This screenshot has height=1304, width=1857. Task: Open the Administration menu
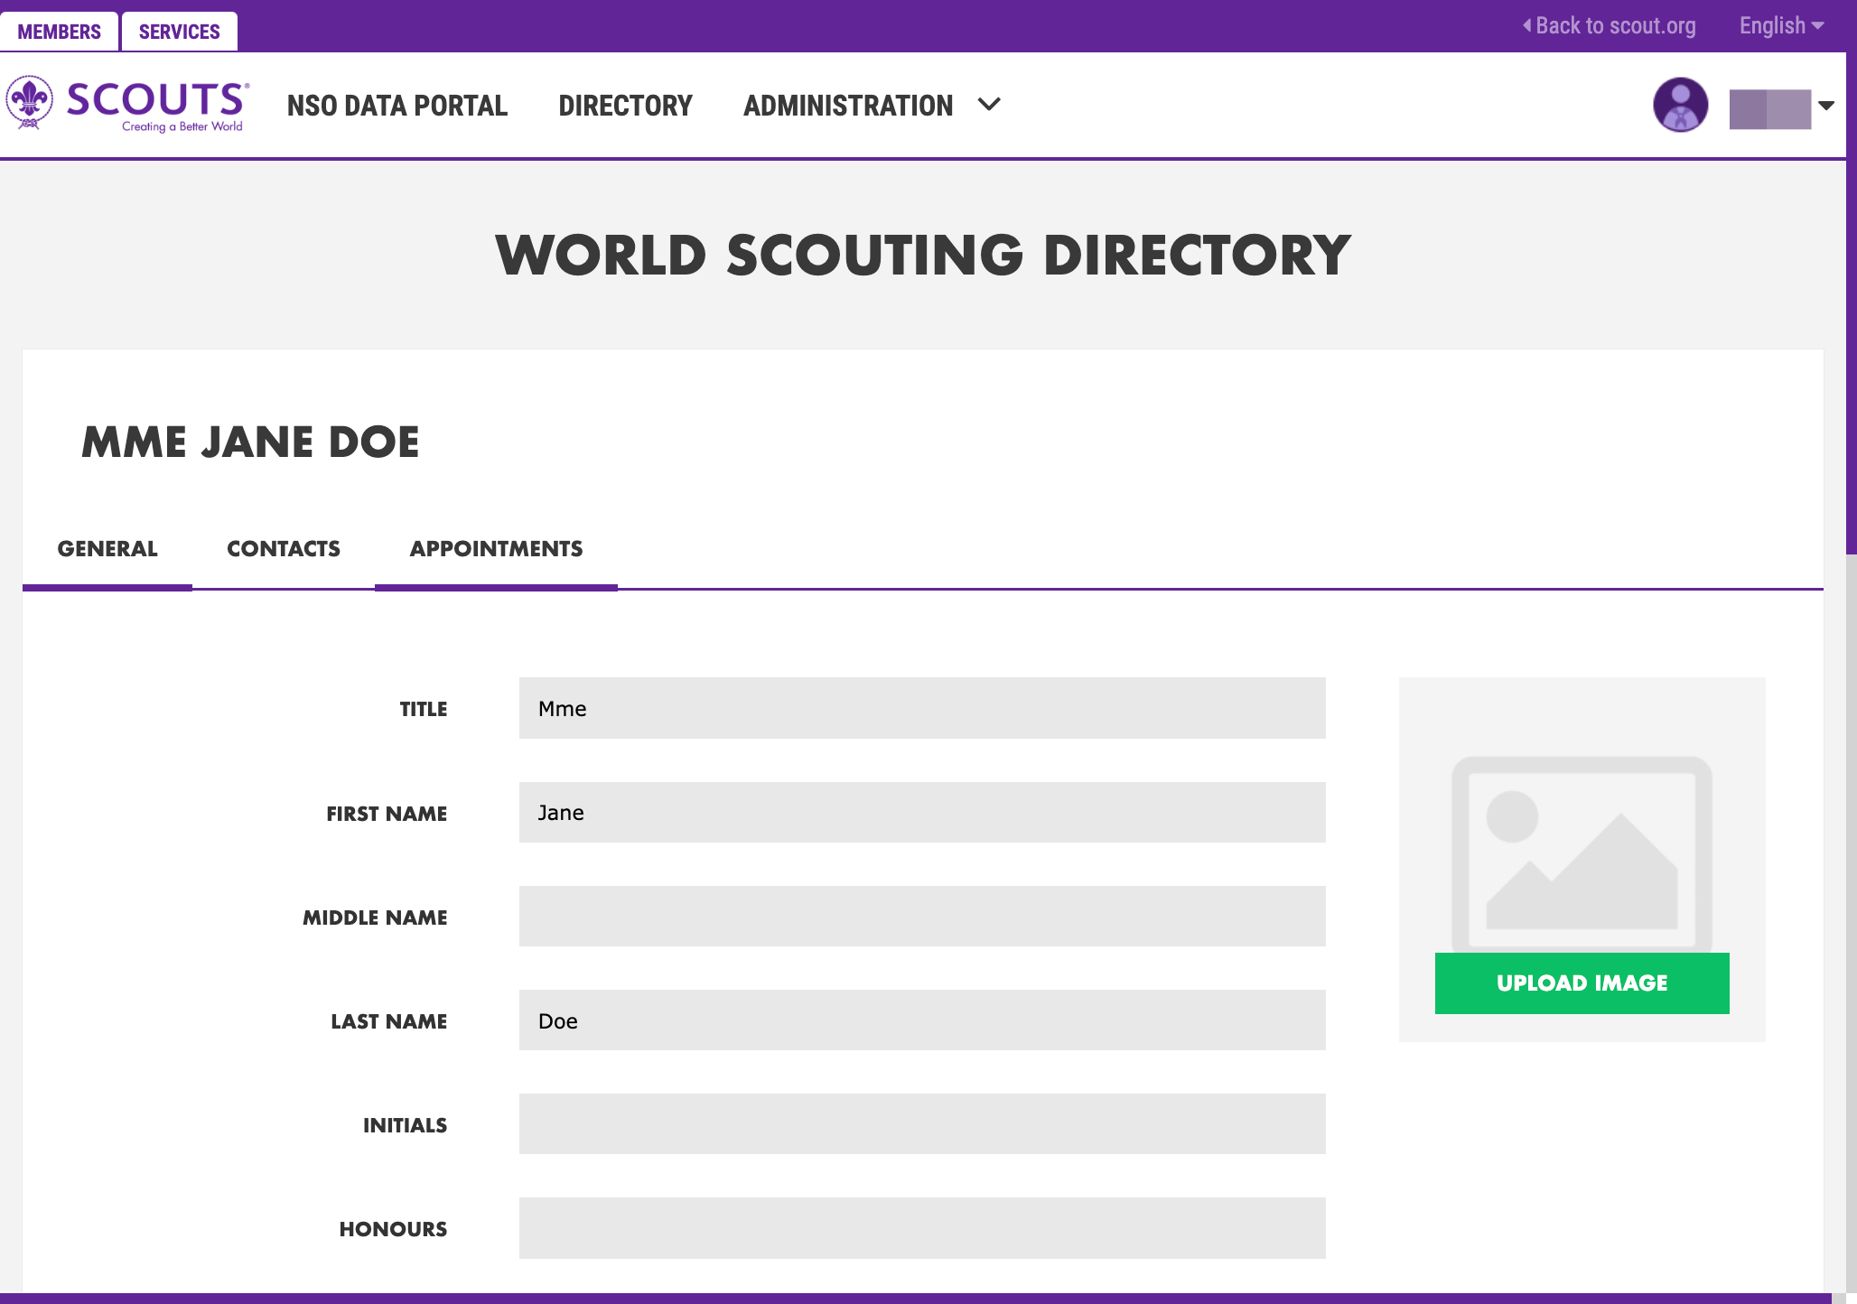click(x=848, y=106)
